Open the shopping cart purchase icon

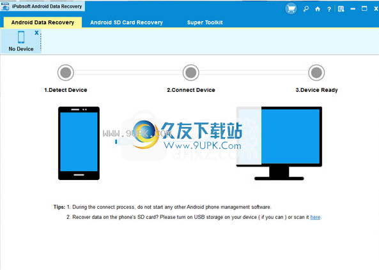(291, 9)
